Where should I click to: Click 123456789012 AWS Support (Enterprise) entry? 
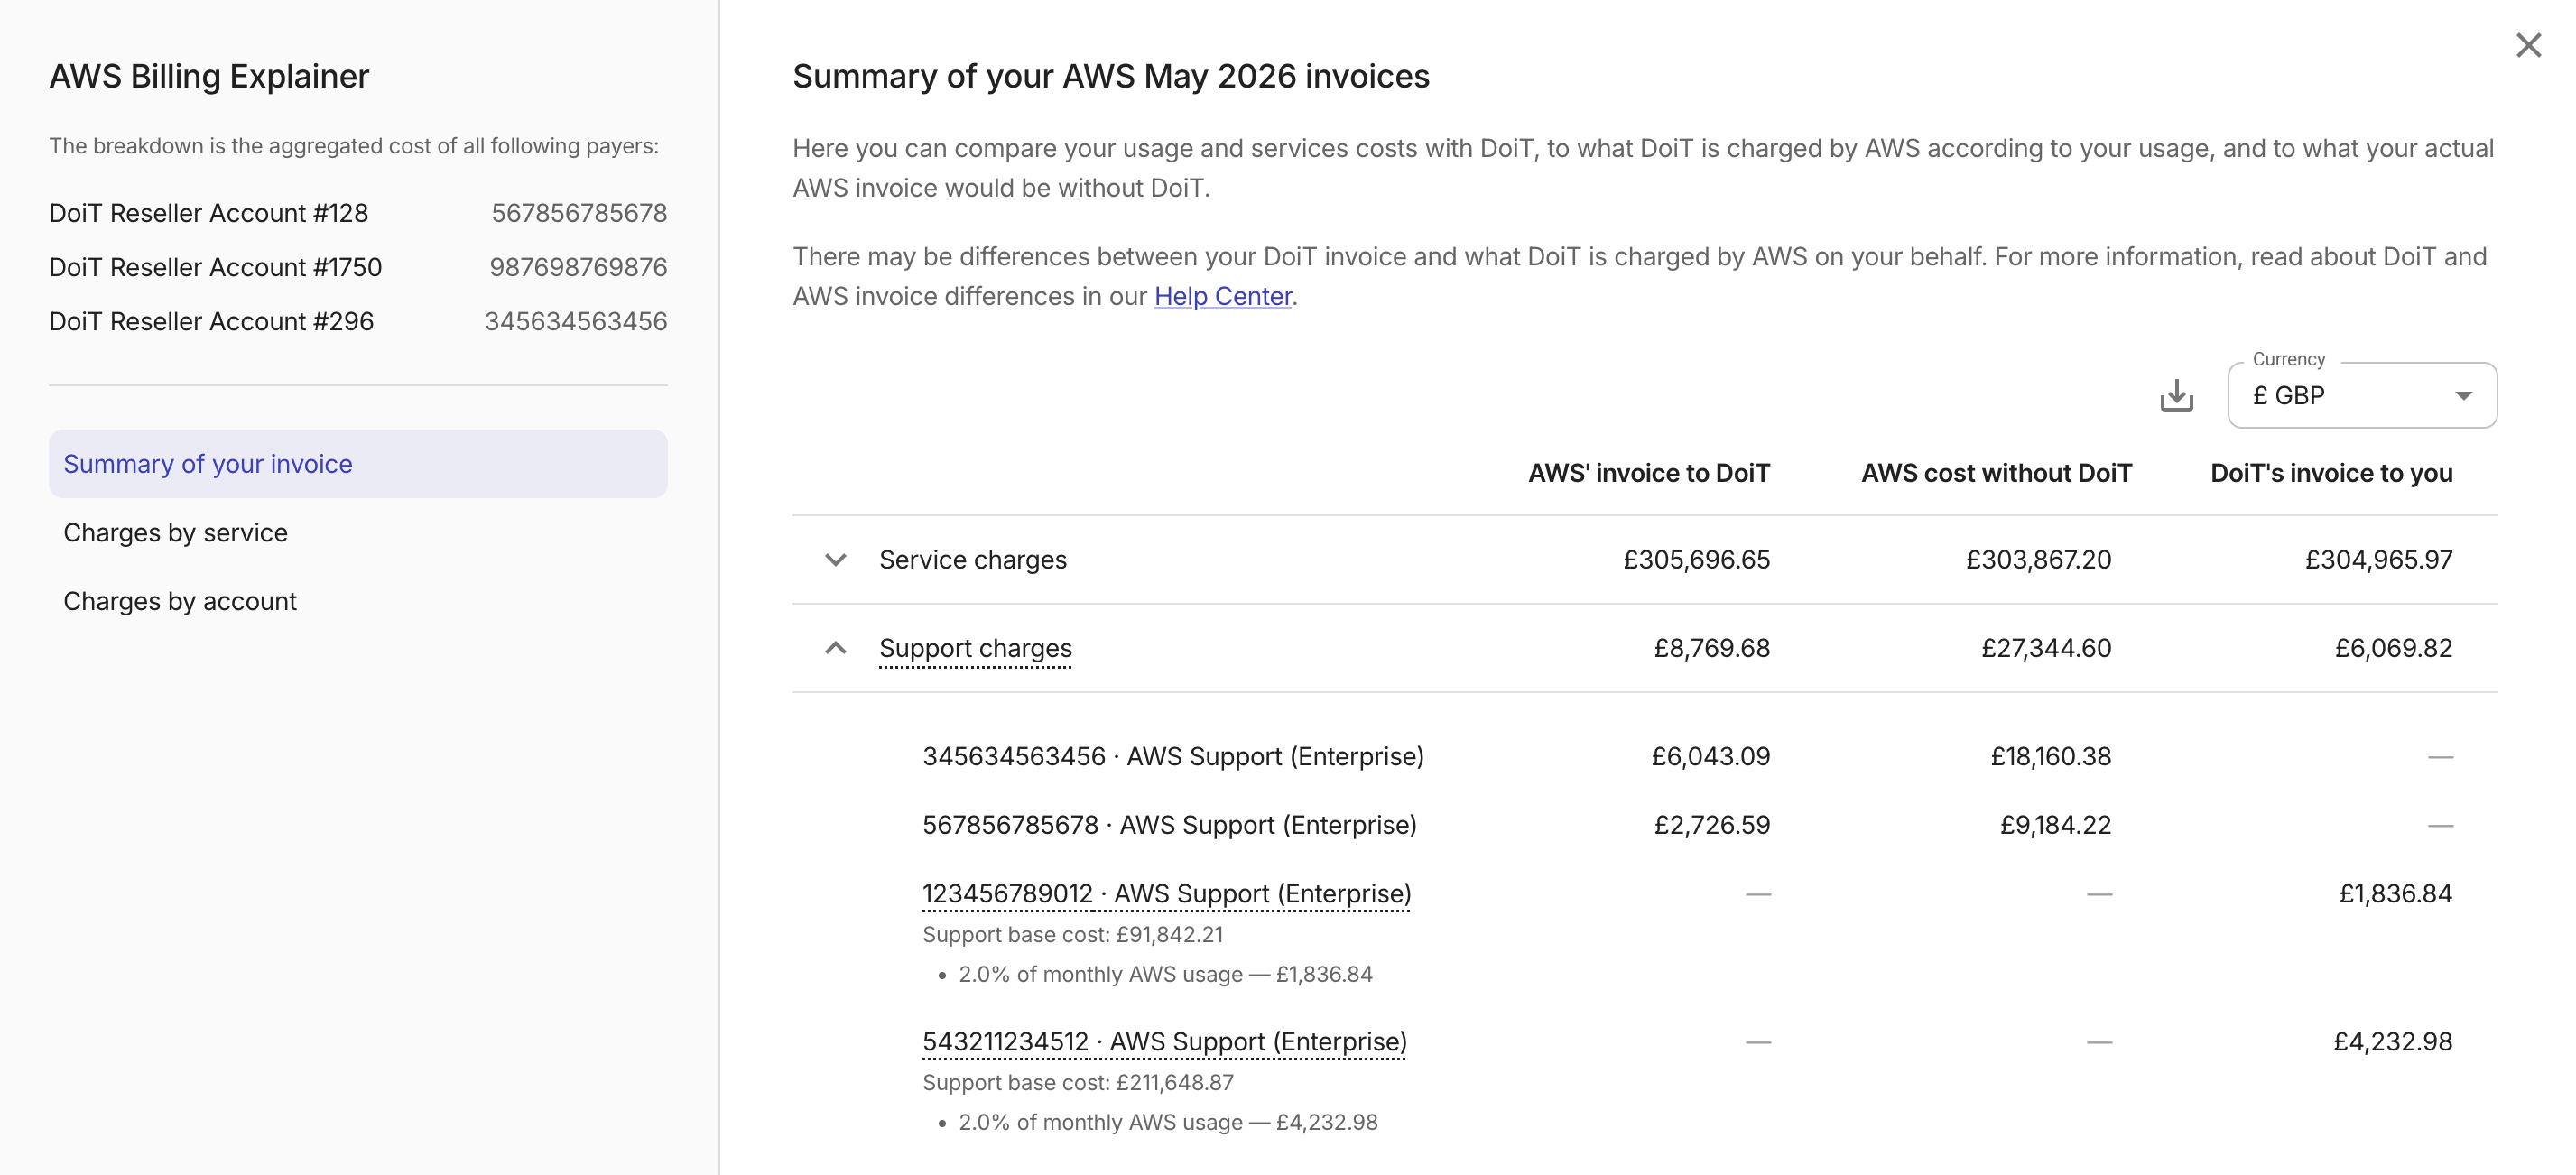(x=1166, y=893)
